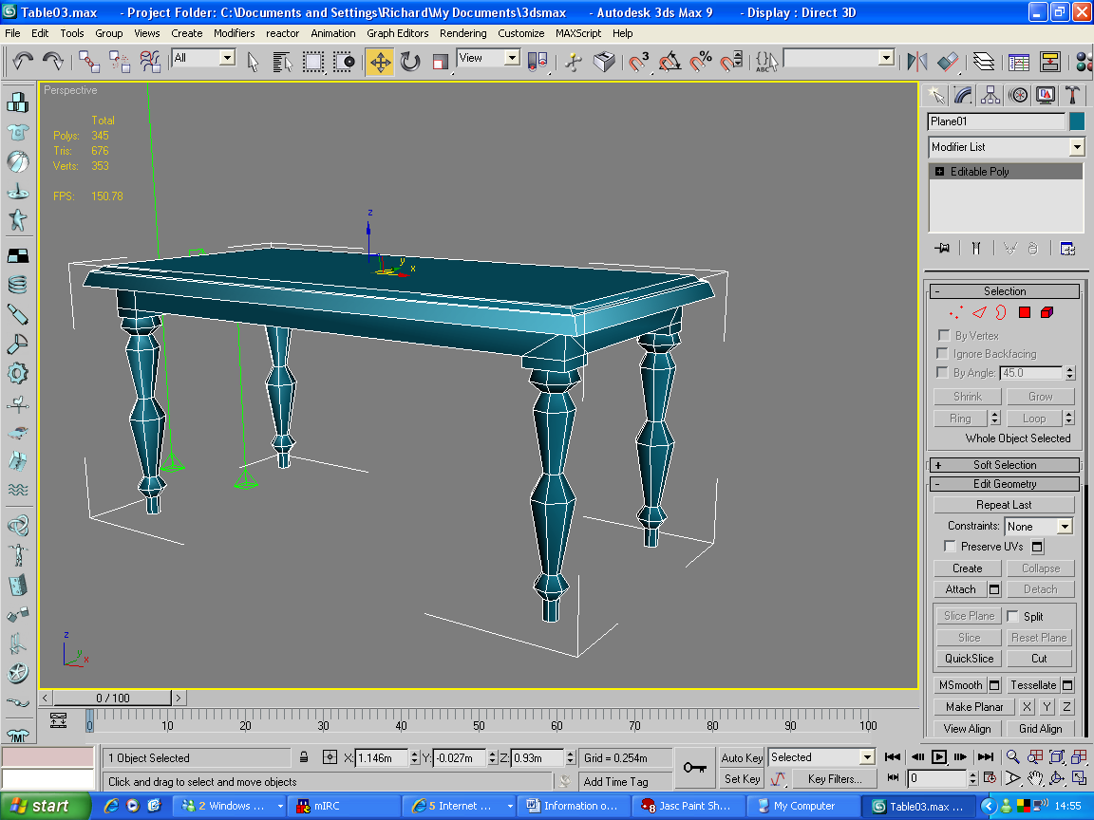Toggle Set Key mode
Viewport: 1094px width, 820px height.
click(742, 779)
